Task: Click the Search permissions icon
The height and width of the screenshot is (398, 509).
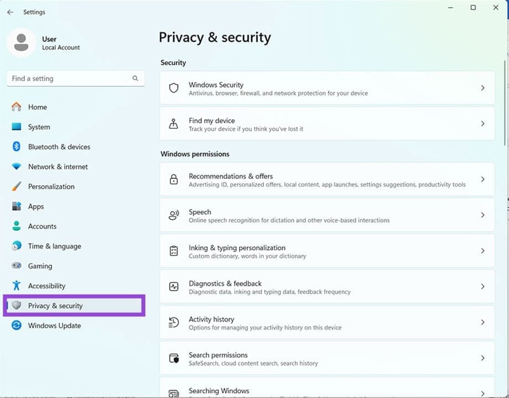Action: point(174,358)
